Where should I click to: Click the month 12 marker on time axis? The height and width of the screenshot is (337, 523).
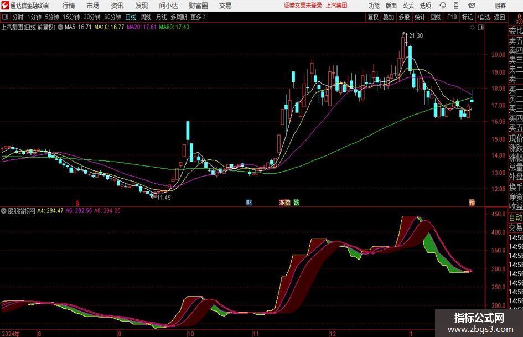coord(333,334)
